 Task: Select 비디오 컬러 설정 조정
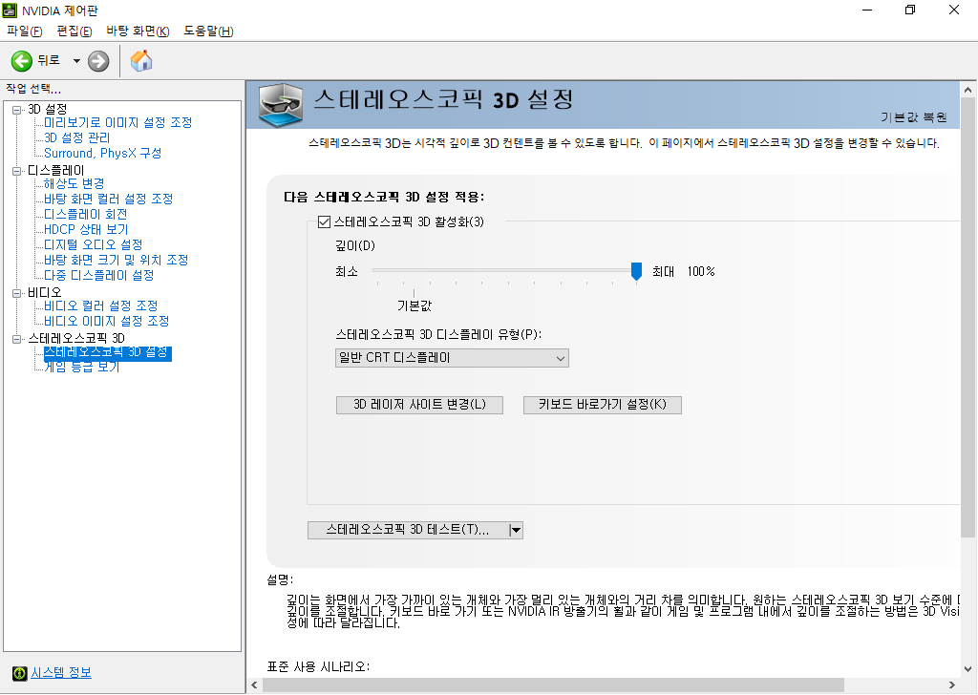[100, 306]
